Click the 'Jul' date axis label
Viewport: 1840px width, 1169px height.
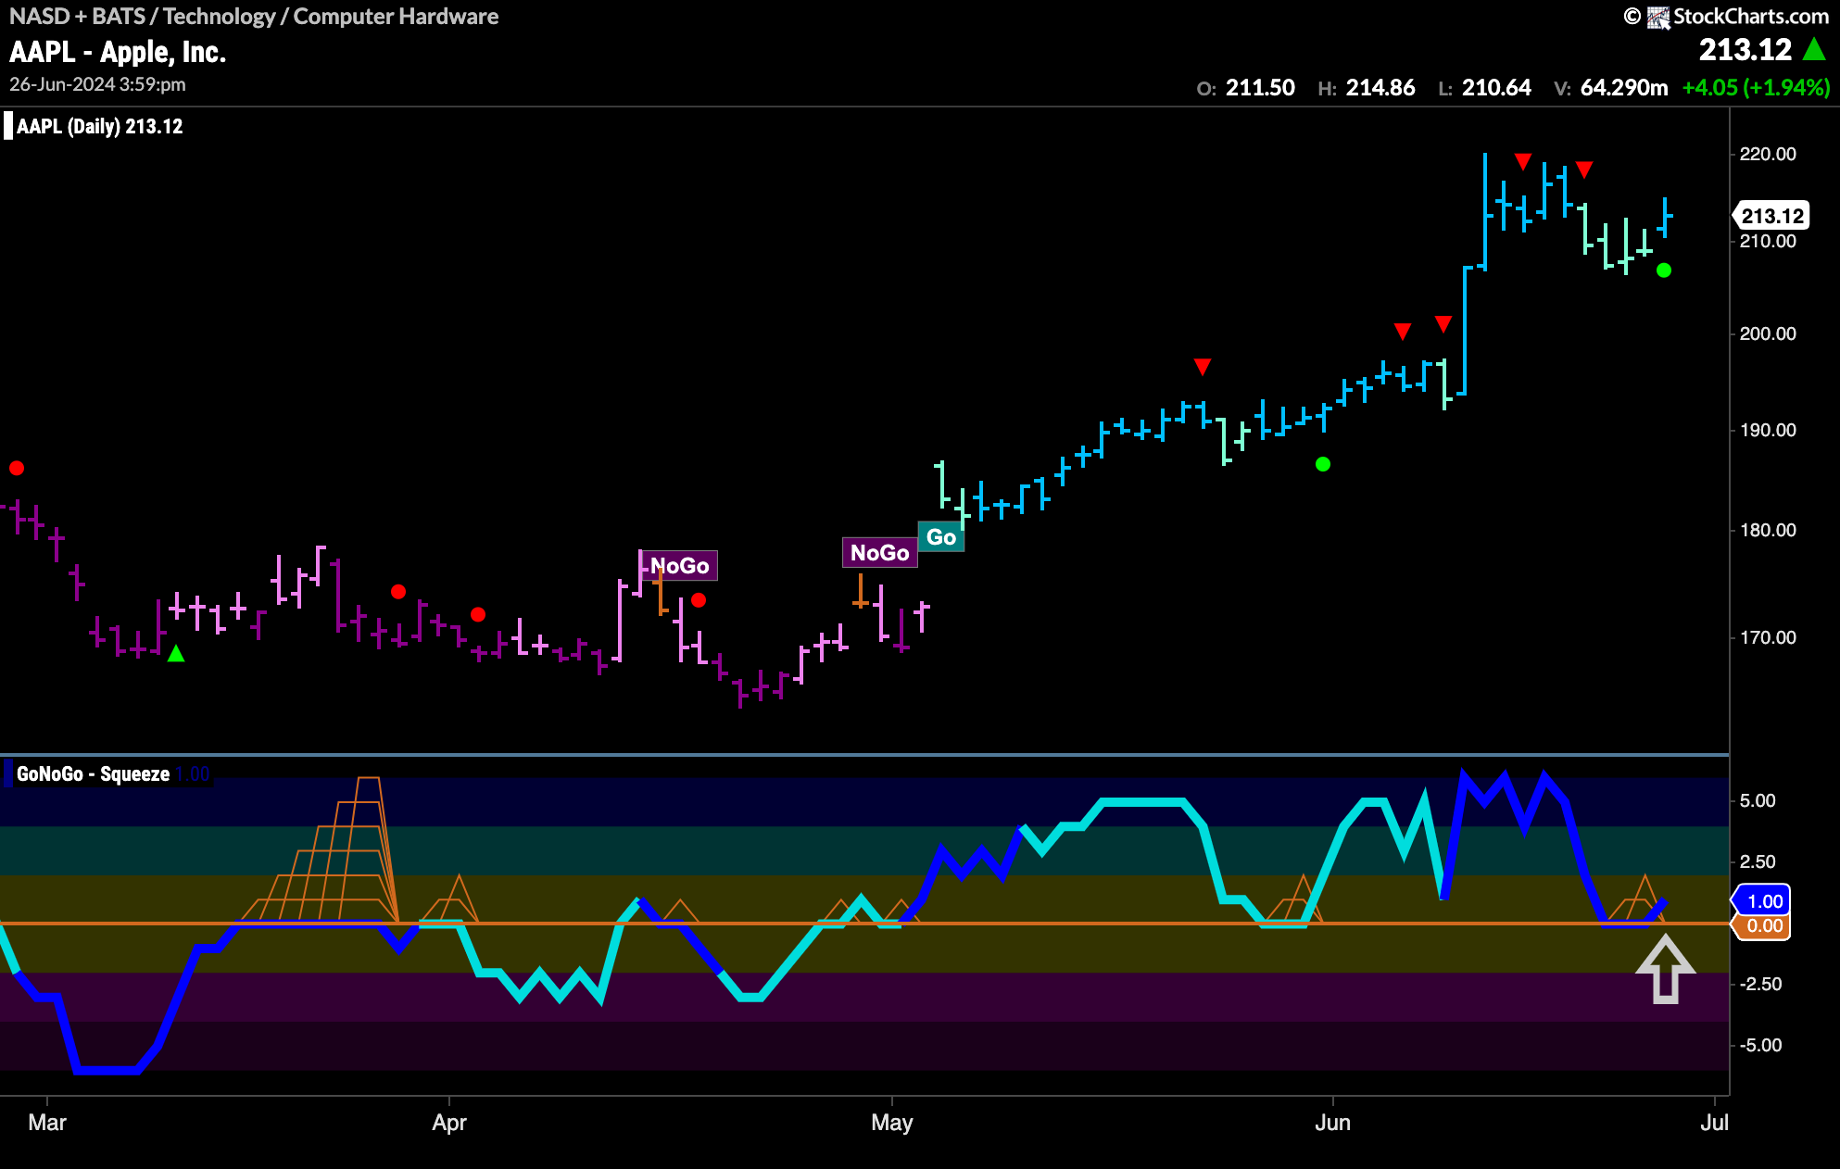coord(1714,1123)
